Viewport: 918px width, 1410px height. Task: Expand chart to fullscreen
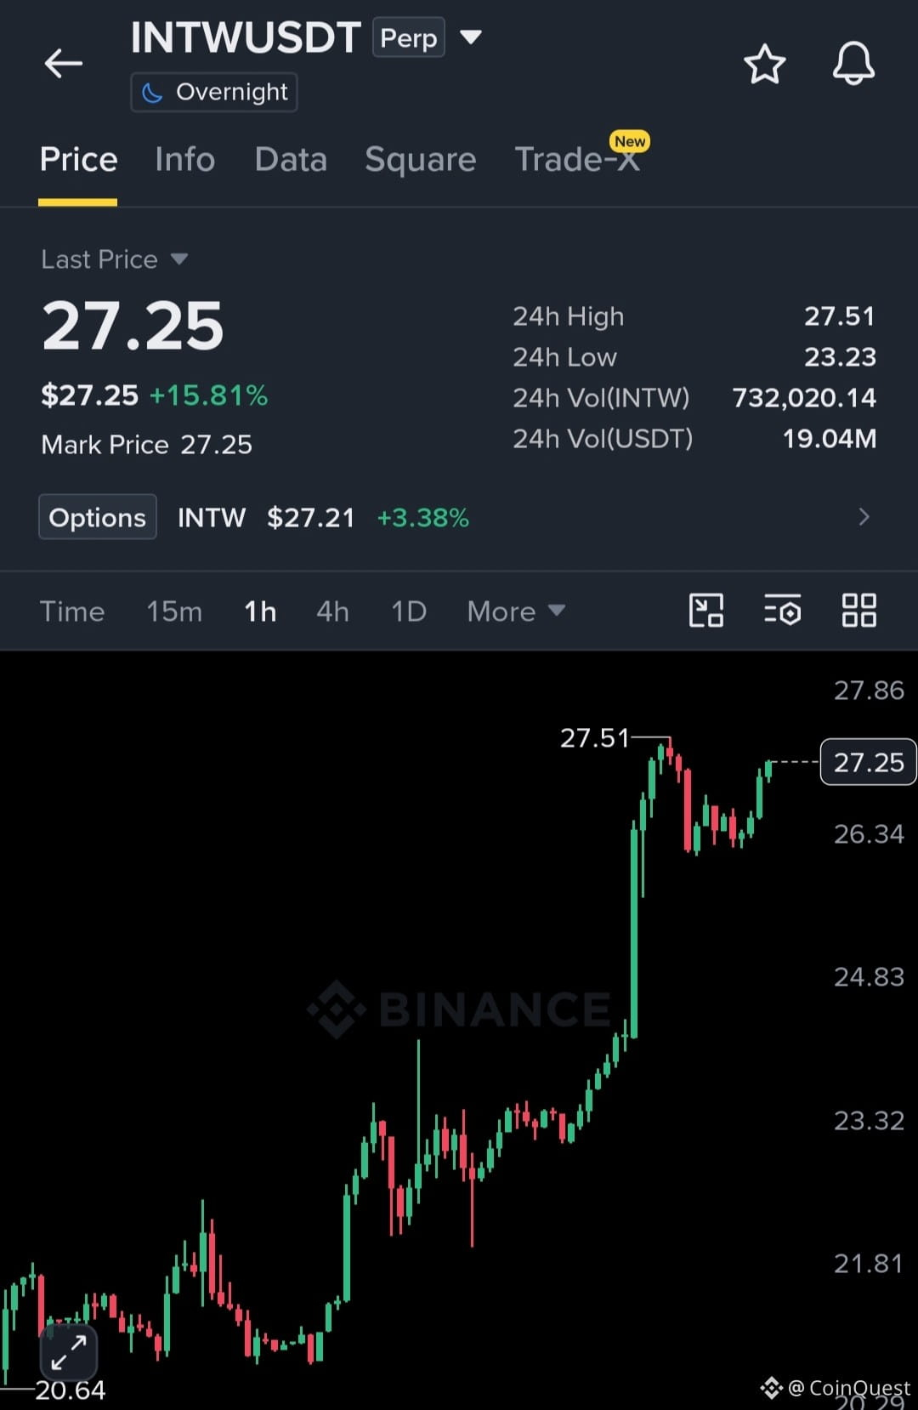point(69,1351)
